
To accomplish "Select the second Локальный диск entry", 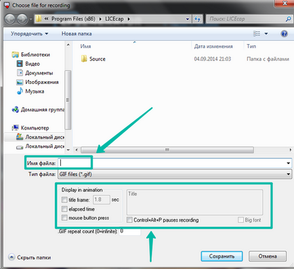I will tap(40, 146).
